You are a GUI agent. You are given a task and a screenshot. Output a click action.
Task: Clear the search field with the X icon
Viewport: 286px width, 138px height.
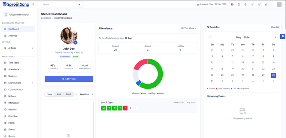(x=79, y=5)
